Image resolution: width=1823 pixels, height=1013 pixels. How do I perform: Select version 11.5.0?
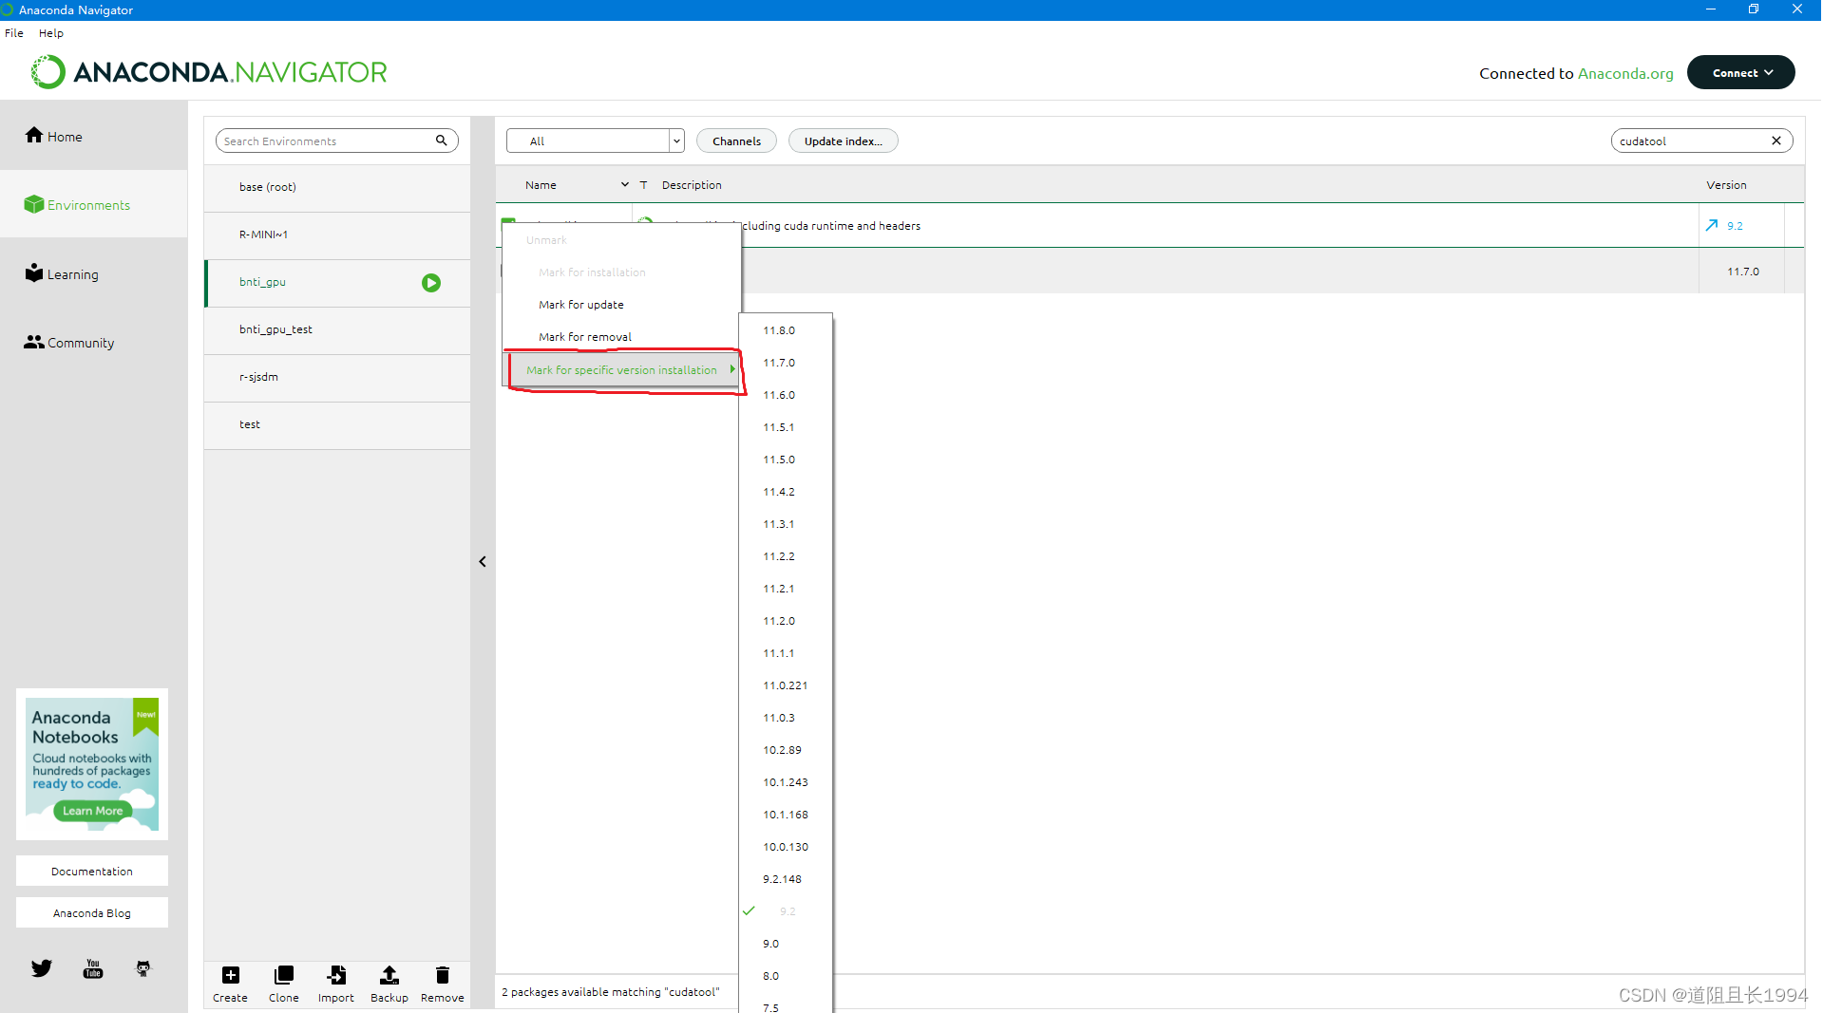coord(786,459)
